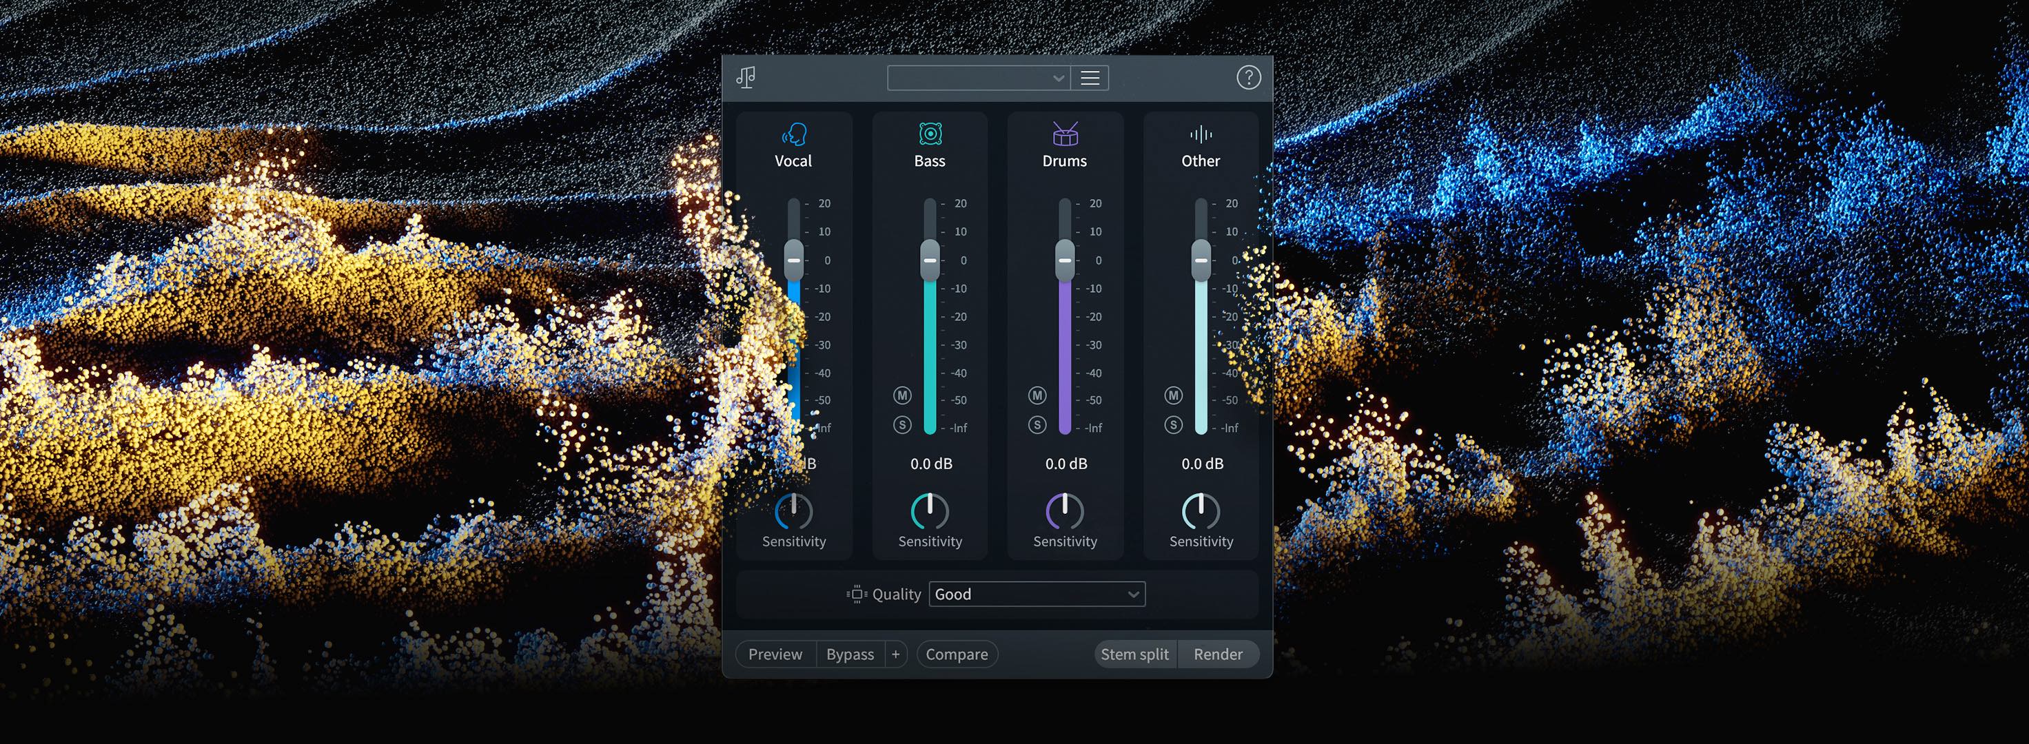Image resolution: width=2029 pixels, height=744 pixels.
Task: Click the Stem split button
Action: pos(1135,654)
